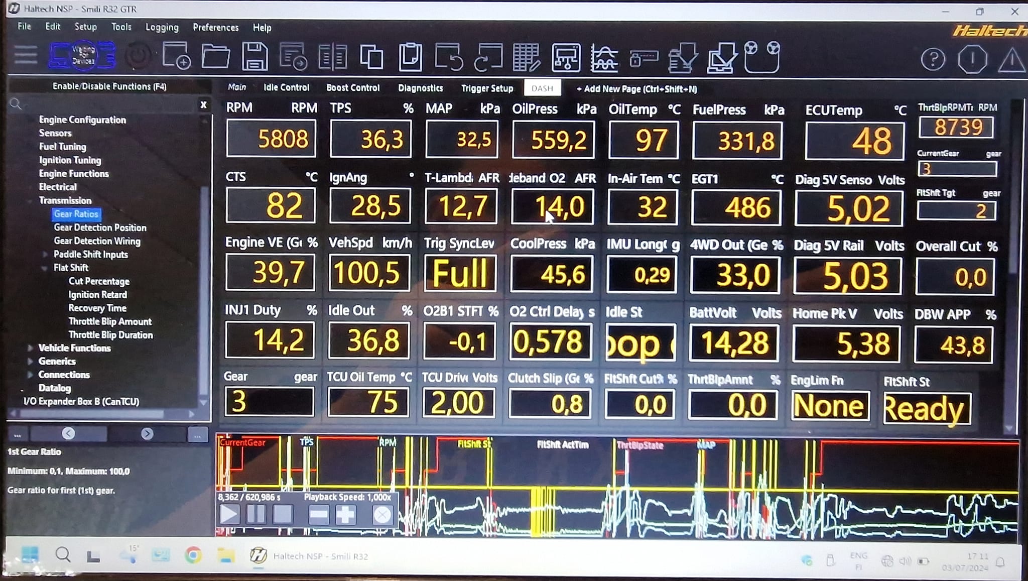Select Gear Detection Position tree item
Viewport: 1028px width, 581px height.
[x=100, y=227]
